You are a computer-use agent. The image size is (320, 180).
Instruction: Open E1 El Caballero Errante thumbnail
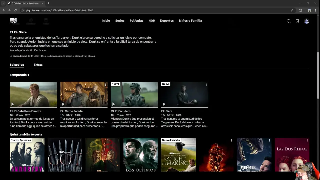tap(33, 94)
